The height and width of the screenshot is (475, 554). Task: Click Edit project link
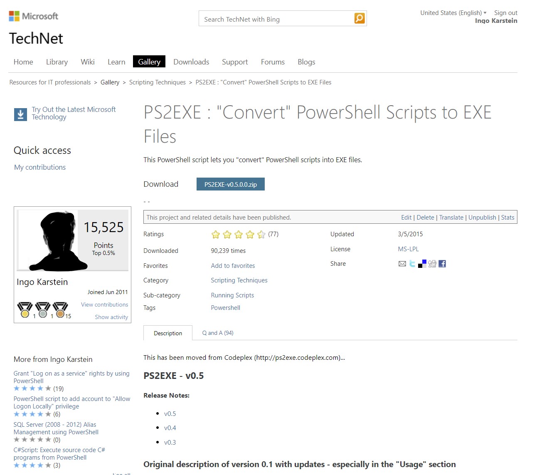pyautogui.click(x=406, y=218)
